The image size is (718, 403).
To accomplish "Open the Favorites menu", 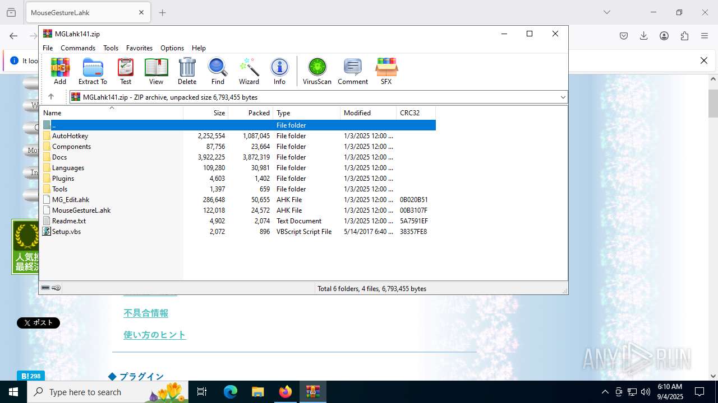I will pyautogui.click(x=139, y=48).
